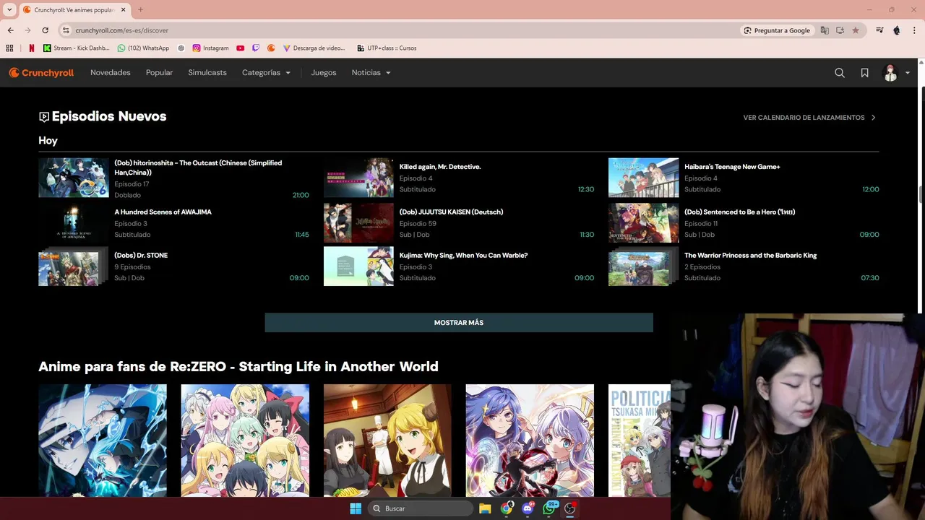
Task: Open the restaurant anime poster
Action: pos(387,441)
